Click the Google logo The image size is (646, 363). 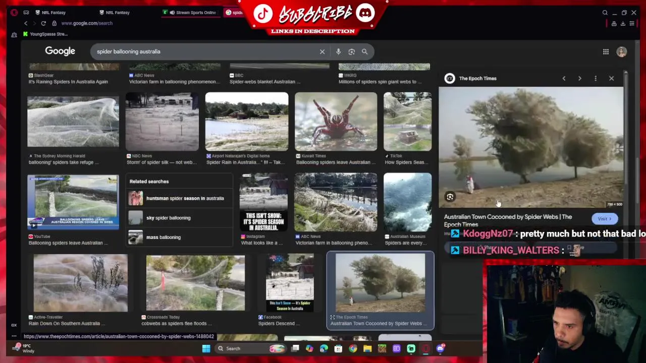pos(60,51)
